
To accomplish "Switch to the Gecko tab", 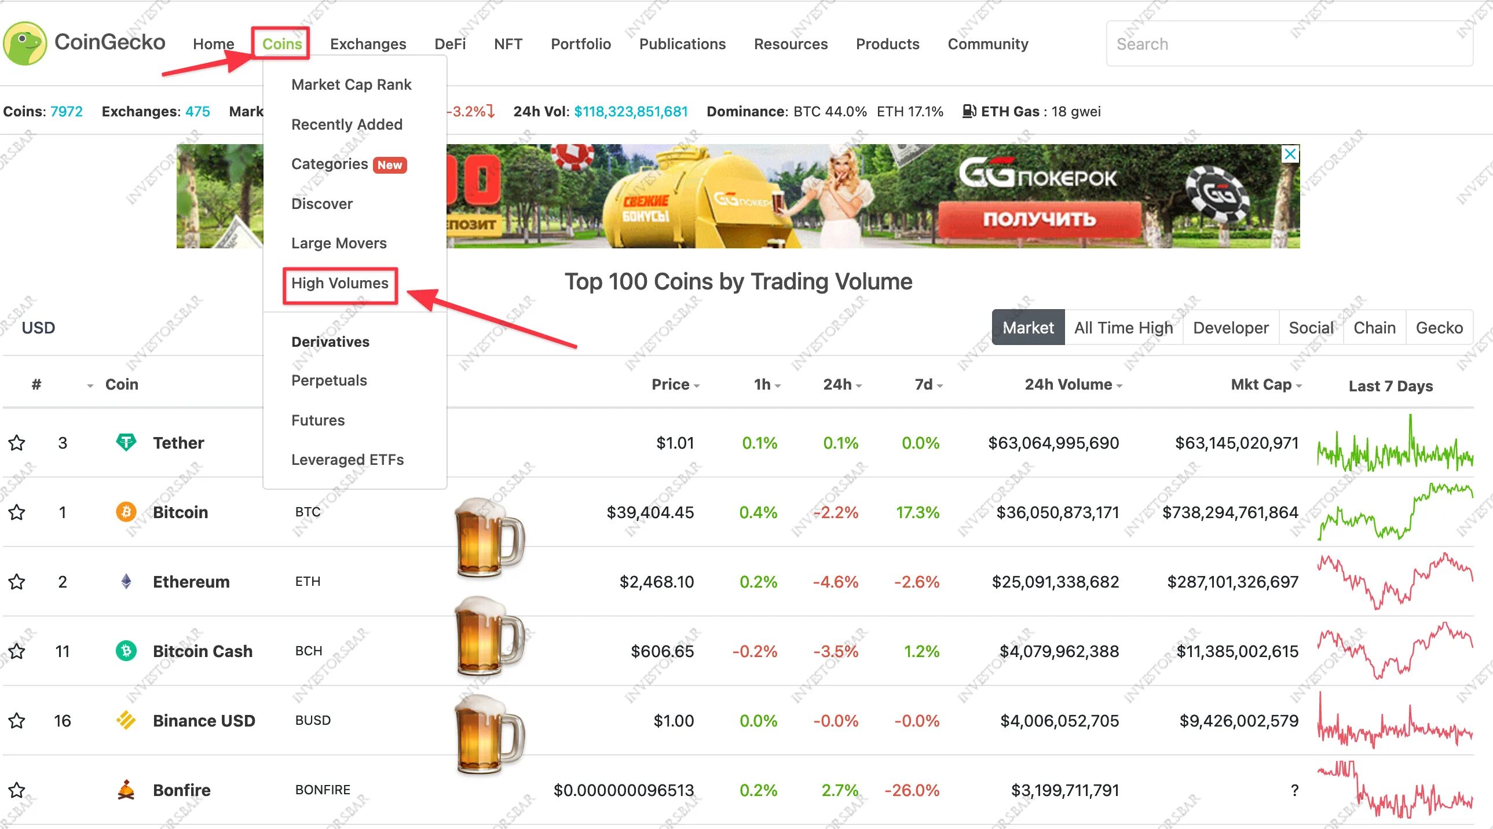I will [x=1439, y=327].
